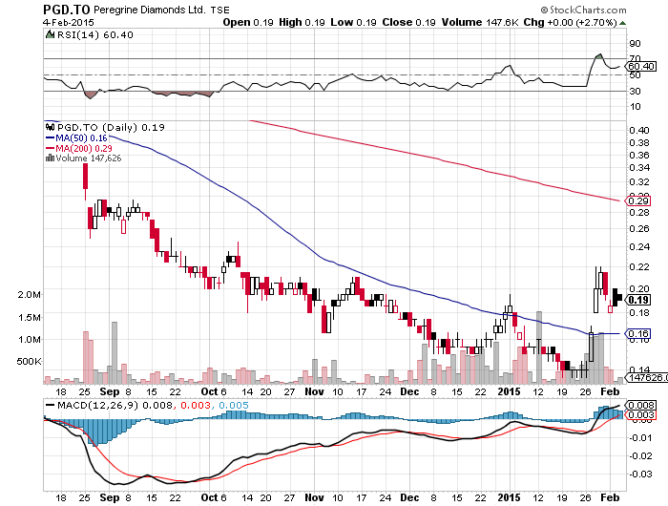The image size is (668, 506).
Task: Click the 1.0M volume axis label
Action: [30, 340]
